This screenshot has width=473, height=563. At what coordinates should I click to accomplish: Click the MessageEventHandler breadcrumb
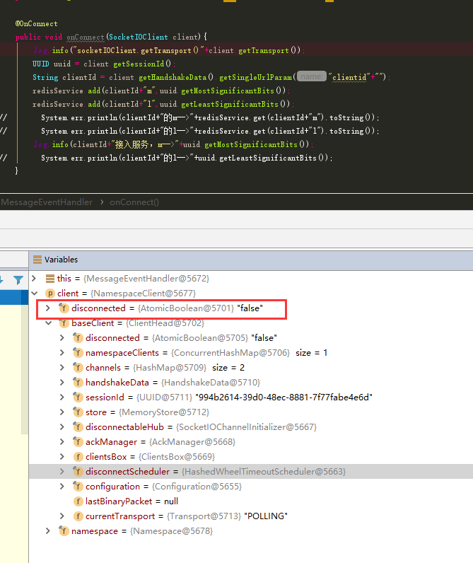pos(47,202)
